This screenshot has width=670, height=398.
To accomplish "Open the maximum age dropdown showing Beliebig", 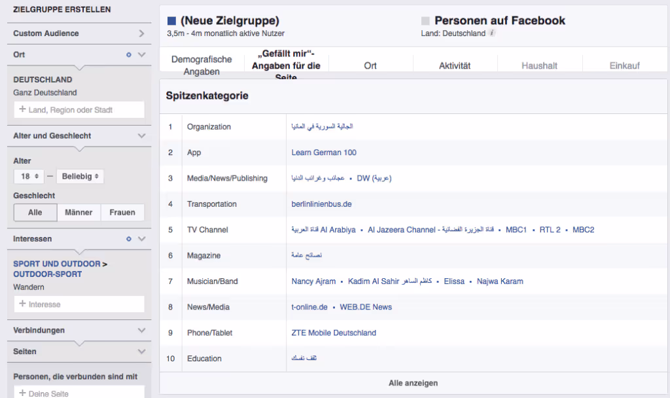I will coord(80,176).
